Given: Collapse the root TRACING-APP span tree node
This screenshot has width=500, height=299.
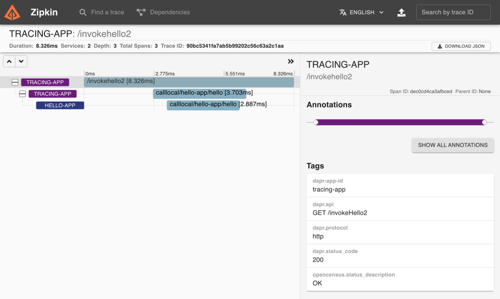Looking at the screenshot, I should pyautogui.click(x=15, y=83).
